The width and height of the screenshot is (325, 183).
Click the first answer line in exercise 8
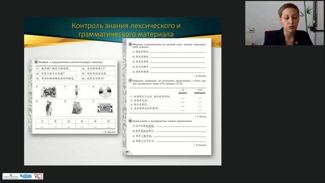[181, 126]
